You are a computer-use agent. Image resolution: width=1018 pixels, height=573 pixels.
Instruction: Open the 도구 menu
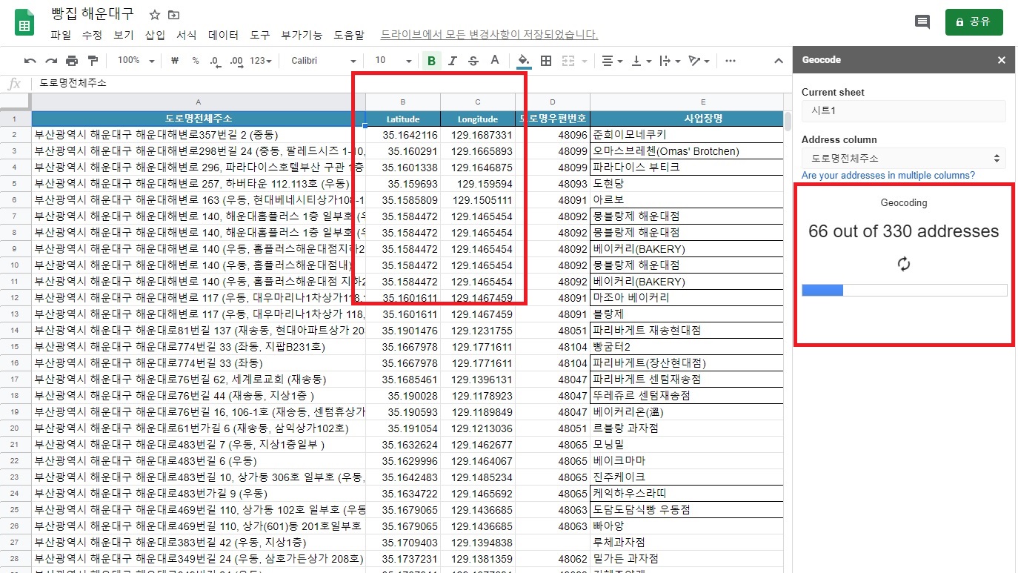coord(260,35)
